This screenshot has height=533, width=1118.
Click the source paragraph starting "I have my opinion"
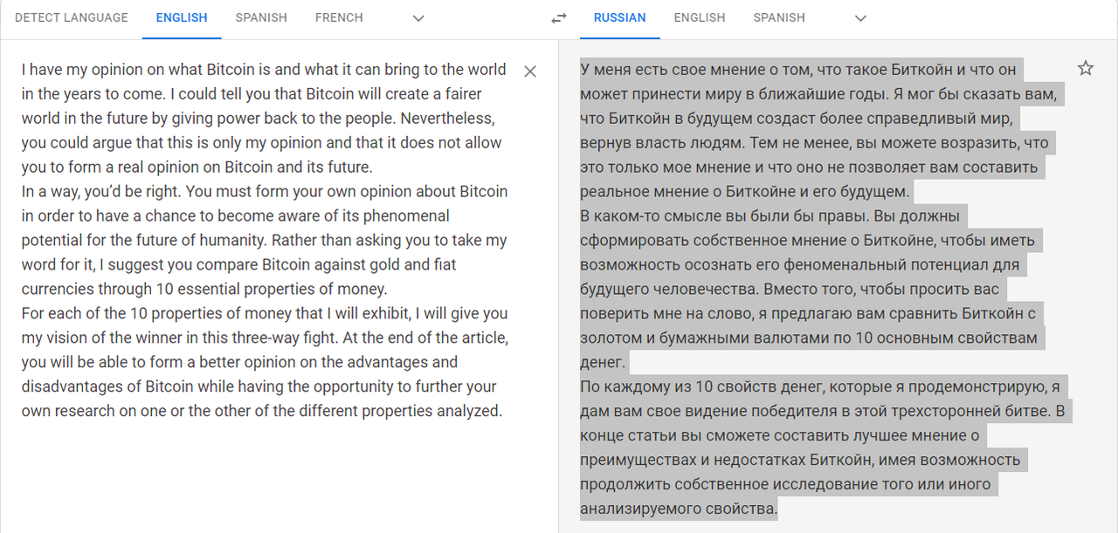tap(264, 118)
